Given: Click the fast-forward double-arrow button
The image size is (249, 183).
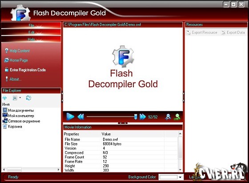Looking at the screenshot, I should click(142, 117).
